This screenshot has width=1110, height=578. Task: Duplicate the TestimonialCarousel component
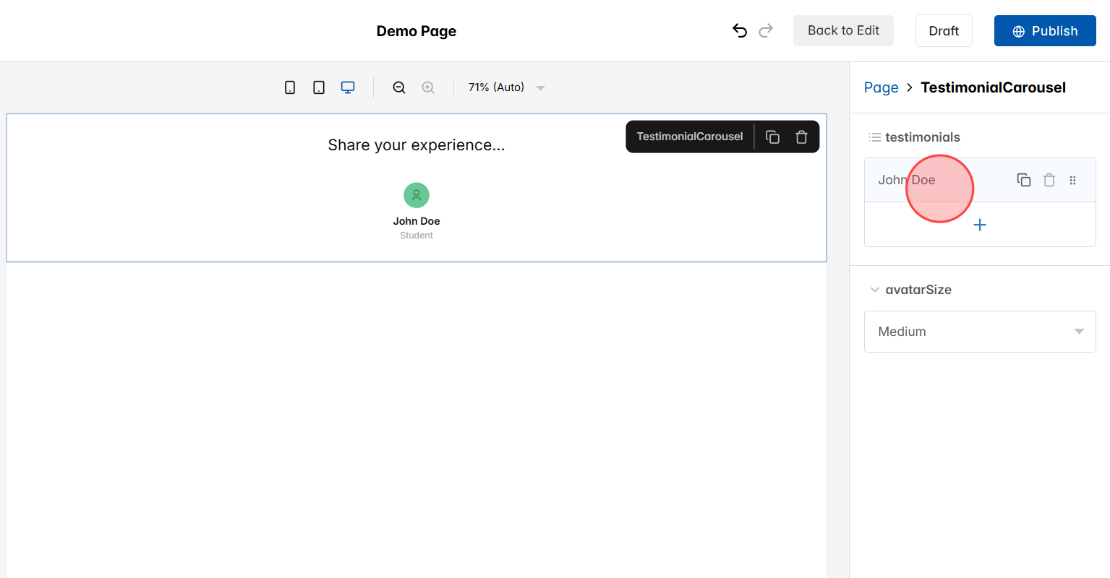tap(772, 137)
